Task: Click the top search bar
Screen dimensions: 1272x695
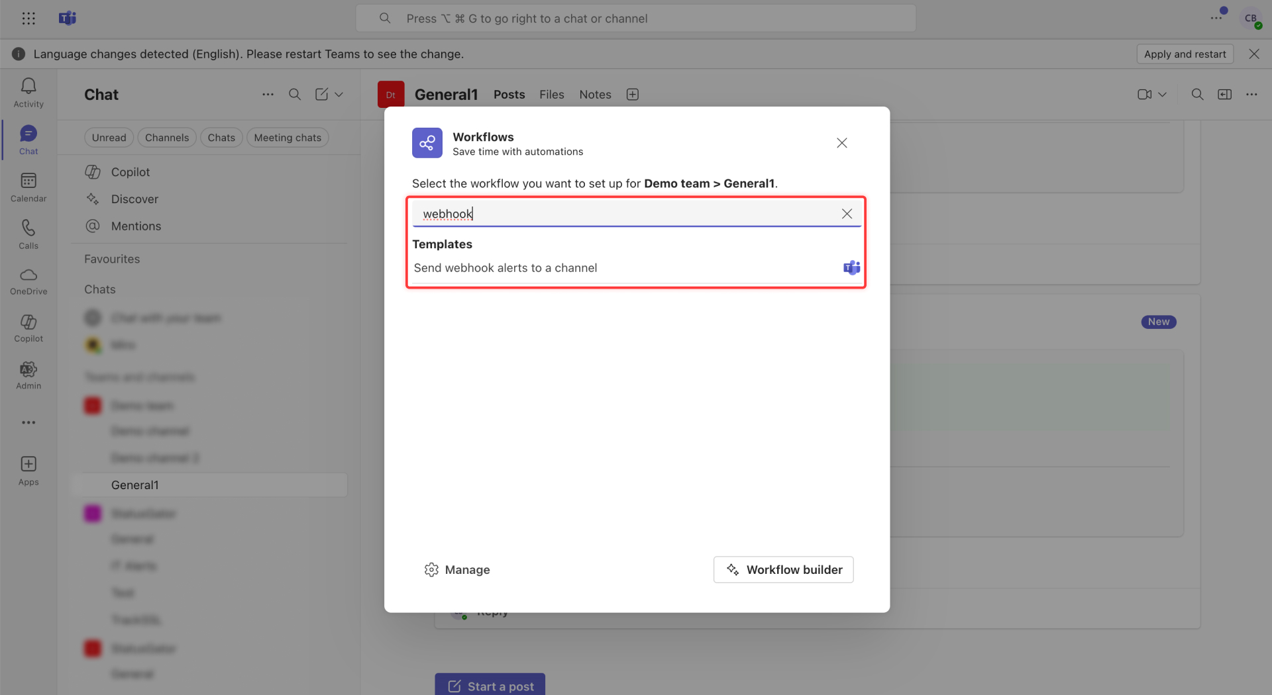Action: [636, 19]
